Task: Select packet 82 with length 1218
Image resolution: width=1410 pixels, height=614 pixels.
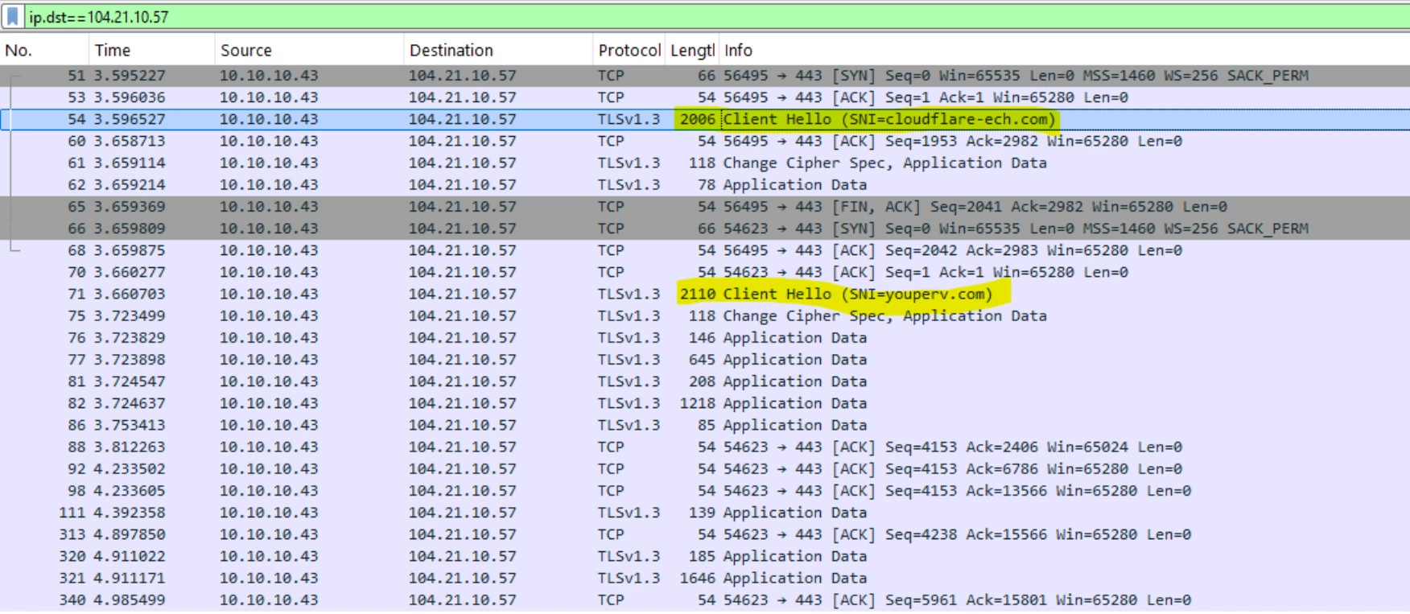Action: coord(705,403)
